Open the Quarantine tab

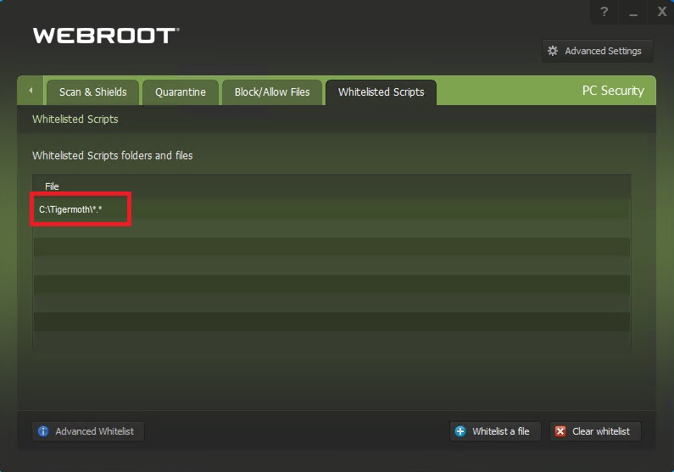(181, 92)
